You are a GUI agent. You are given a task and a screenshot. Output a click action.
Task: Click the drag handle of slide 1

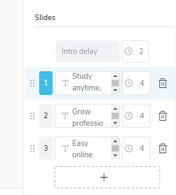(x=32, y=83)
